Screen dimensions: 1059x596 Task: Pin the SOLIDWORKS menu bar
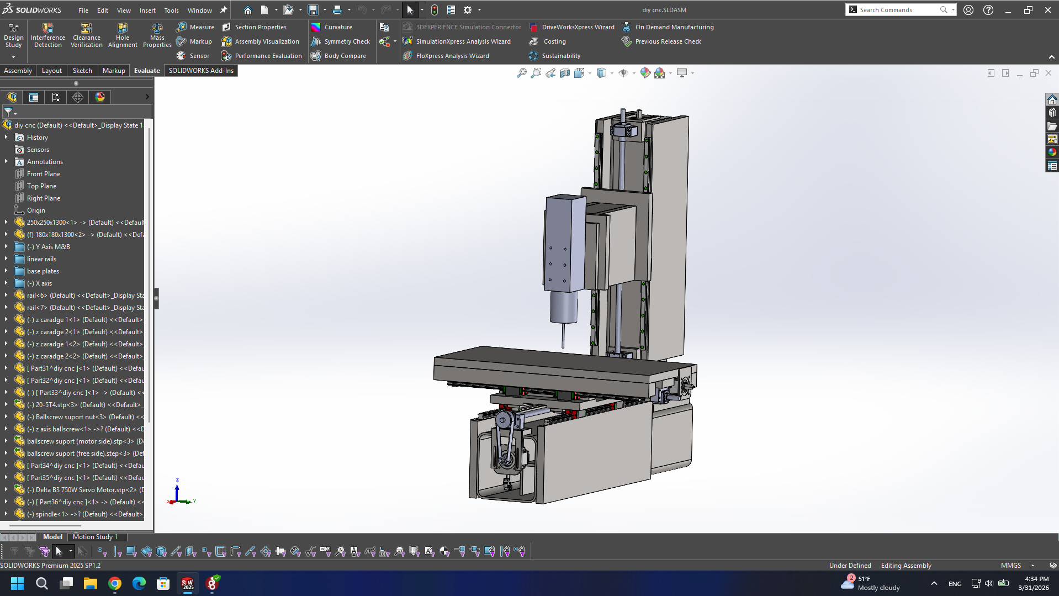tap(224, 10)
